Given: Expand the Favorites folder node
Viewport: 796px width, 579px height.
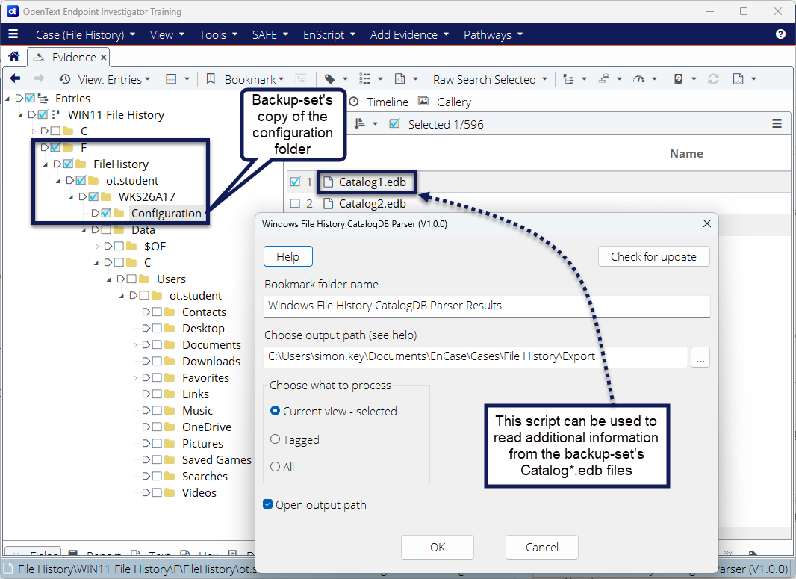Looking at the screenshot, I should (135, 378).
